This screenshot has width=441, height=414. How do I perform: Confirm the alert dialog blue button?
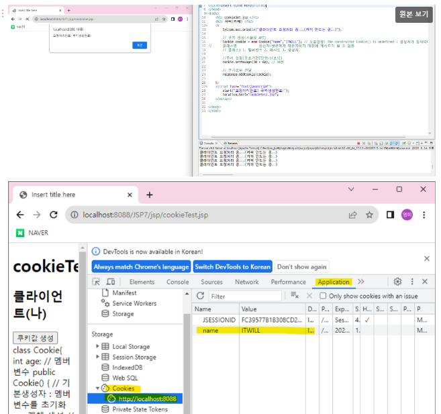pos(140,45)
